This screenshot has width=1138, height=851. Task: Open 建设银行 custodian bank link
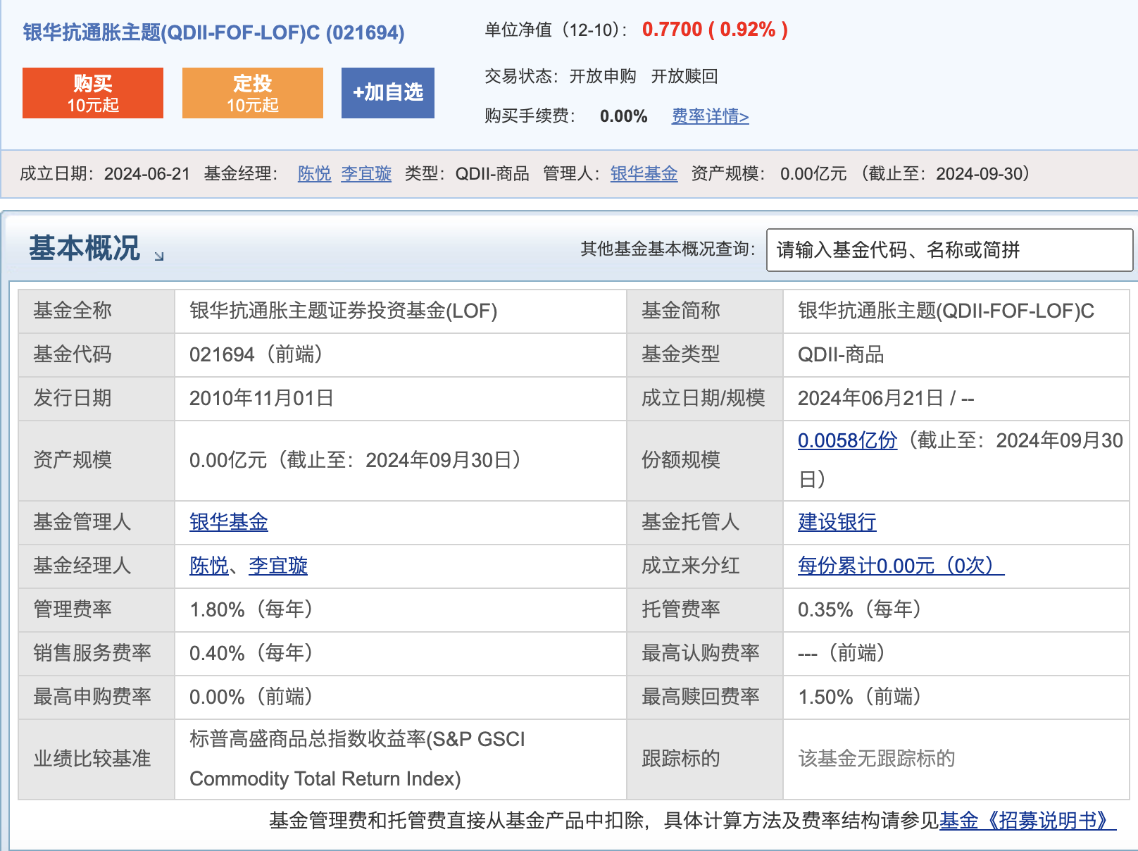point(837,523)
